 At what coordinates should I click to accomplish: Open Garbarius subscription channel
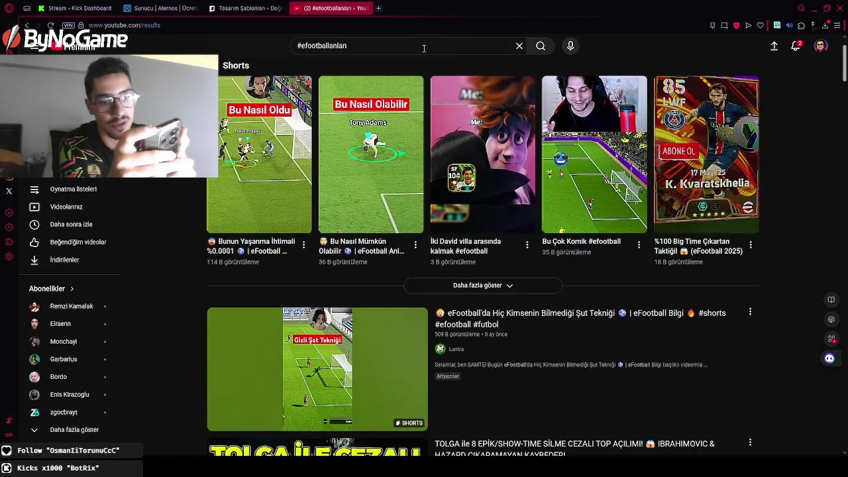point(69,359)
